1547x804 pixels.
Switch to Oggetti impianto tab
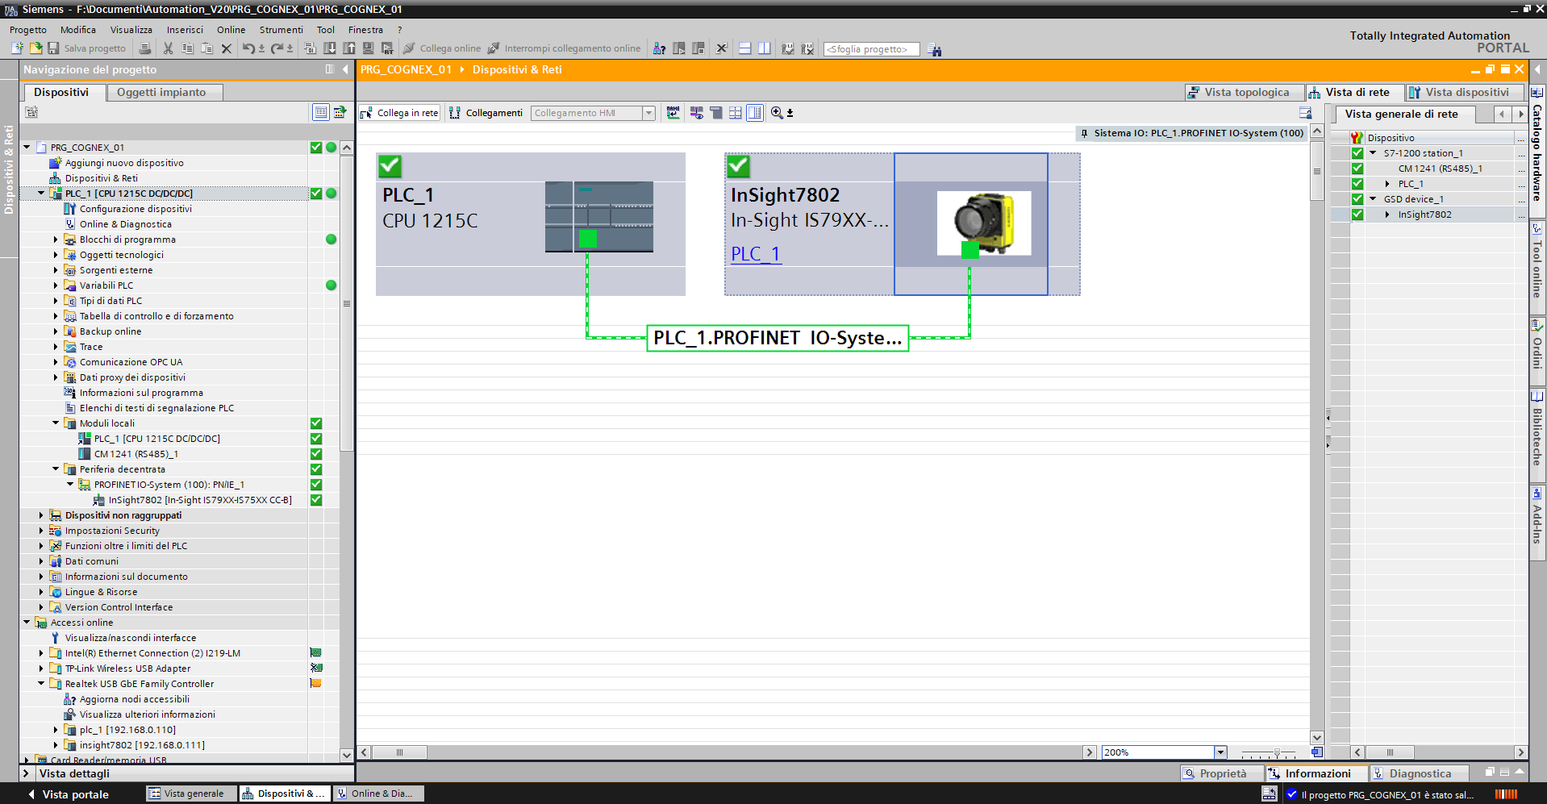tap(165, 92)
